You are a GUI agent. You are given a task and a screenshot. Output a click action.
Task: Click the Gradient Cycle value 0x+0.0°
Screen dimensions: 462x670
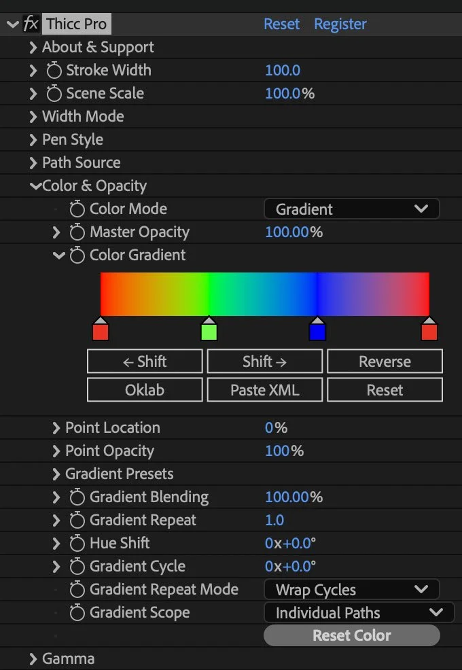(x=291, y=566)
